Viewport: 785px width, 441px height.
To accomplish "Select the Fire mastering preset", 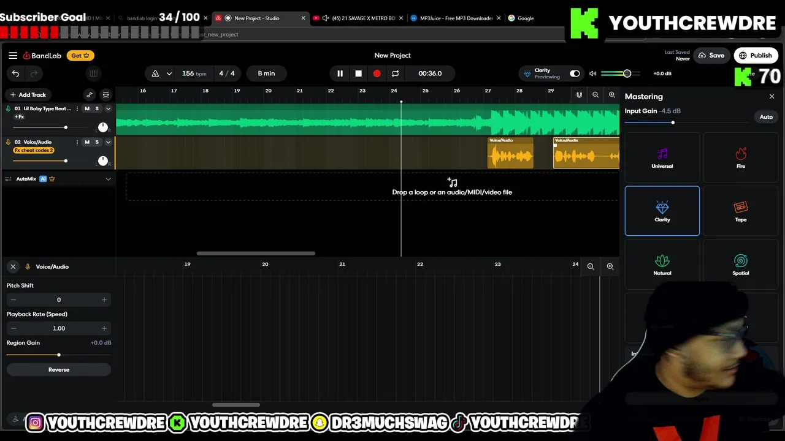I will pos(741,157).
